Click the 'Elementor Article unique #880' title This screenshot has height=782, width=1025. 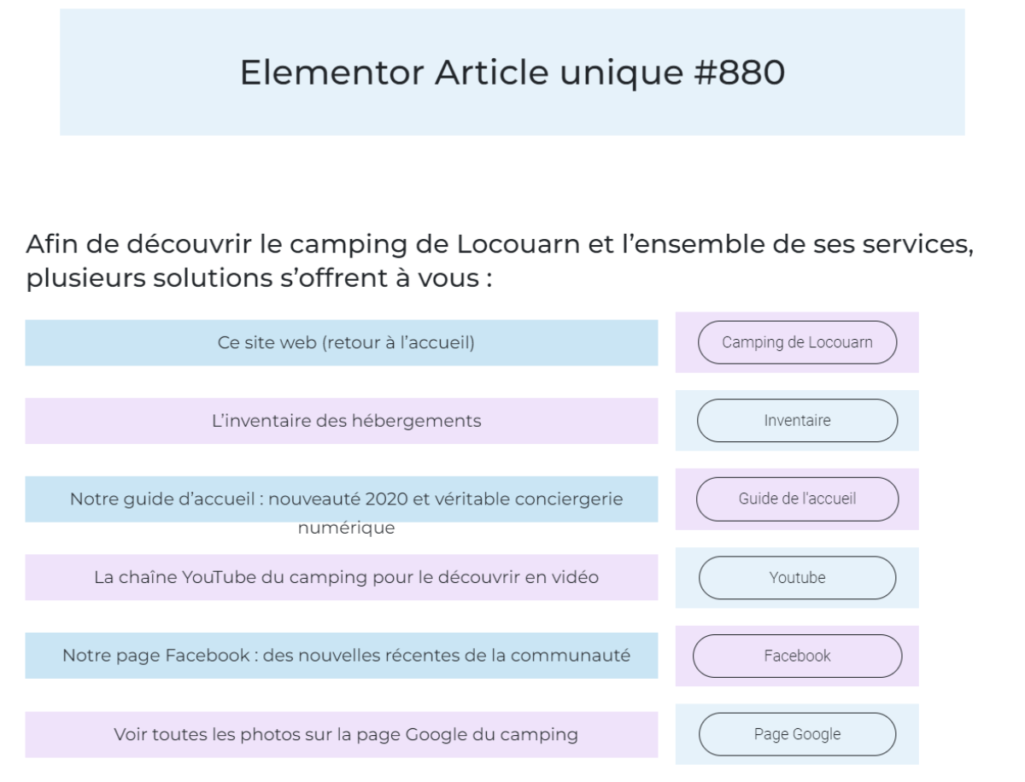tap(512, 73)
